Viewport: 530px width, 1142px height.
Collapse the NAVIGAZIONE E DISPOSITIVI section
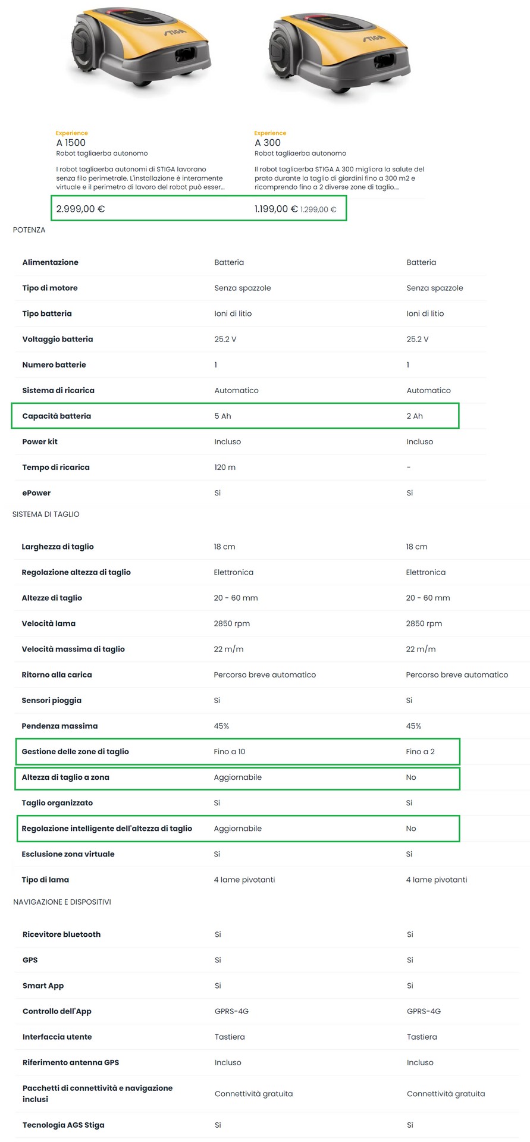(62, 902)
